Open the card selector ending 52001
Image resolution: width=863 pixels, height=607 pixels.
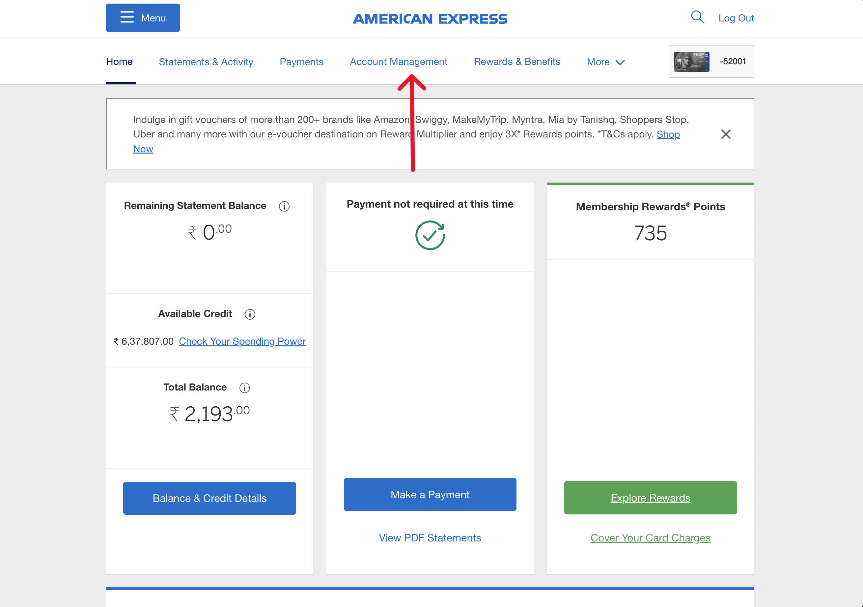point(711,61)
